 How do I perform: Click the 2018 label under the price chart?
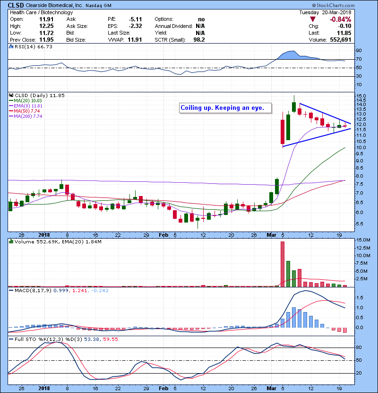tap(44, 235)
